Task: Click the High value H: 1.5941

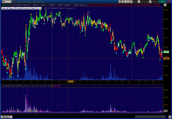Action: 41,5
